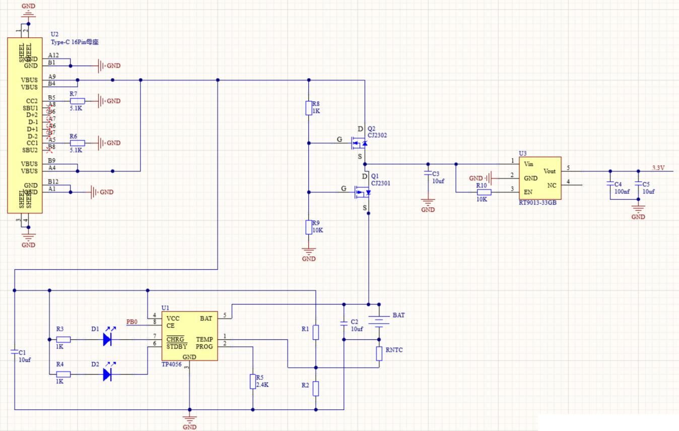Click the RNTC thermistor symbol

[x=379, y=354]
